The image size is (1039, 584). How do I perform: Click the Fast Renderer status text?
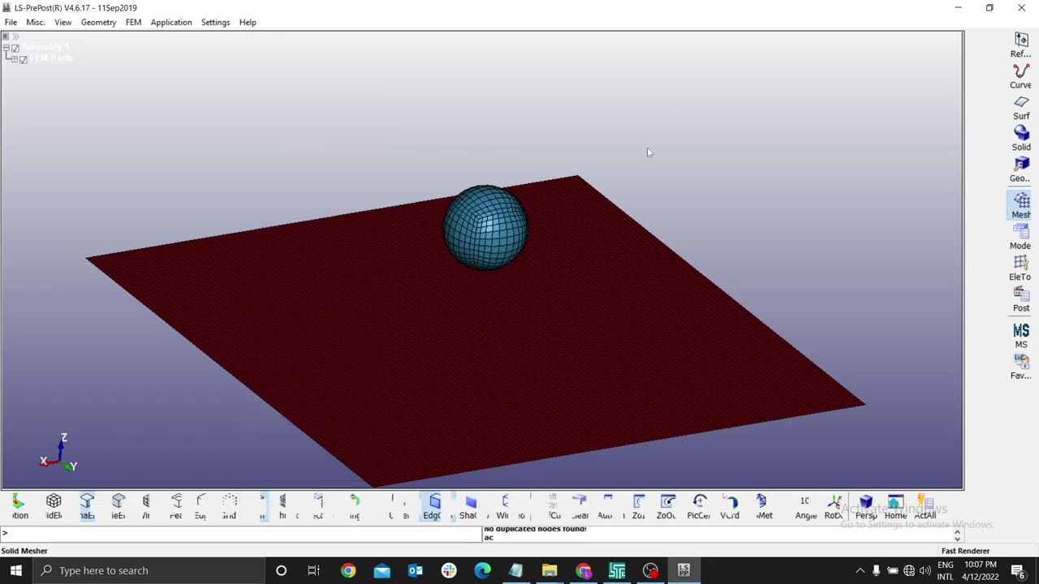coord(965,551)
